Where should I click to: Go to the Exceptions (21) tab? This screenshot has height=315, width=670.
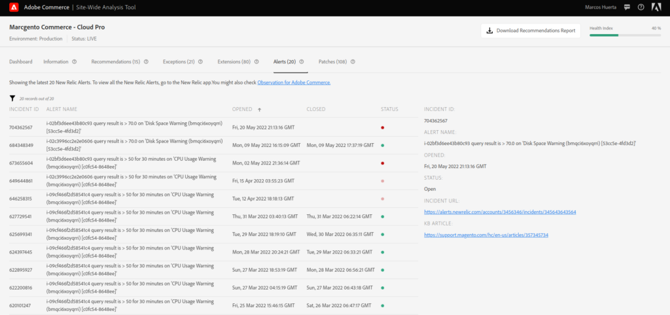(179, 61)
